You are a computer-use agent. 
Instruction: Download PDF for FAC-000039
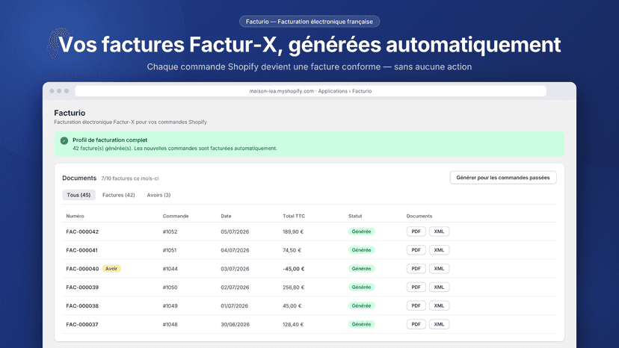(x=416, y=288)
